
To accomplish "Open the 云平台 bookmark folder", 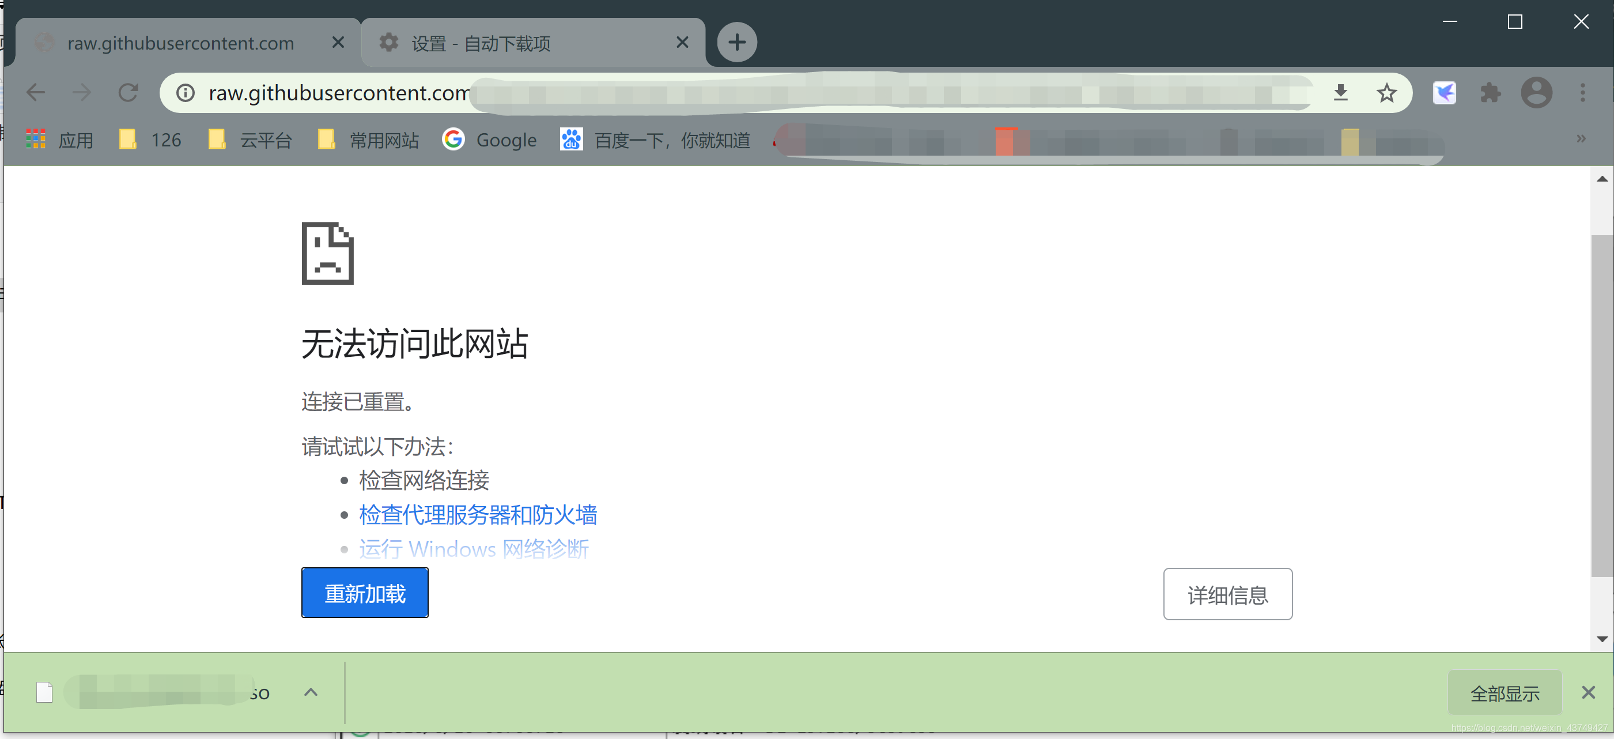I will [250, 139].
